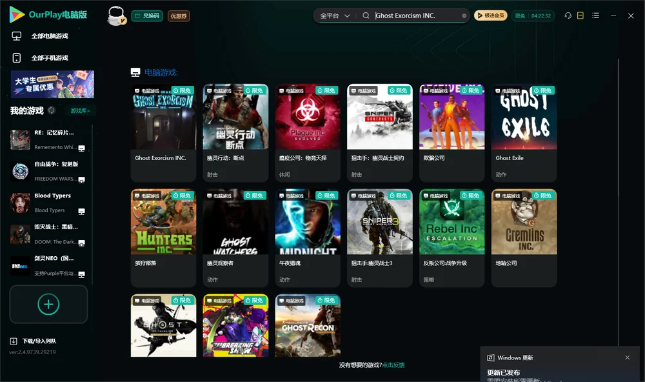This screenshot has height=382, width=645.
Task: Open the Ghost Watchers 幽灵观察者 card
Action: pos(235,237)
